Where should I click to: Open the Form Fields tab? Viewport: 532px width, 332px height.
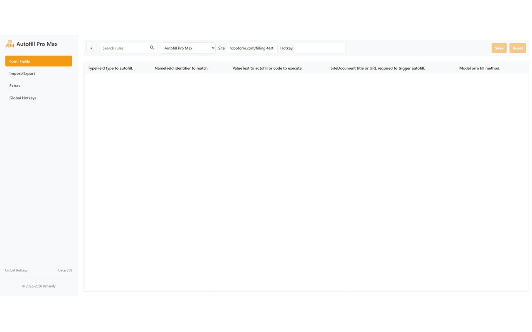tap(39, 61)
